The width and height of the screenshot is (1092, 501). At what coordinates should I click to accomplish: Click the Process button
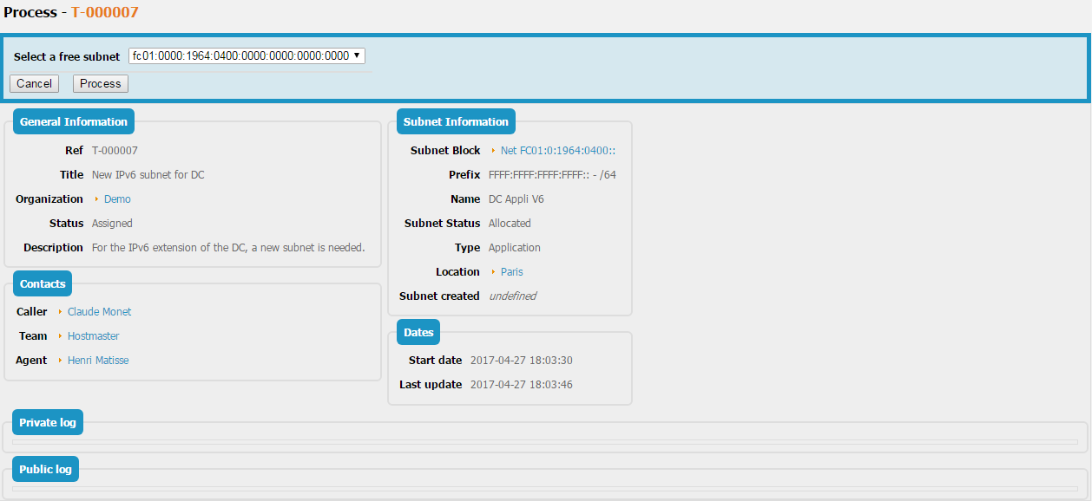[x=101, y=84]
